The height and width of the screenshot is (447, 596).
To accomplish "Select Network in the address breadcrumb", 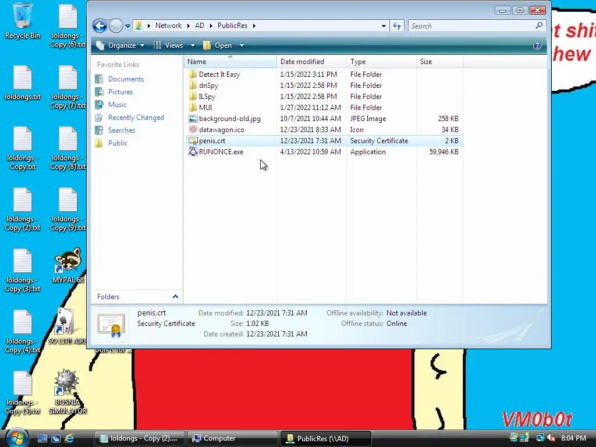I will coord(168,26).
